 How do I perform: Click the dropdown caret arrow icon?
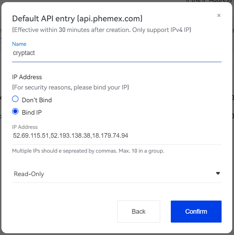pyautogui.click(x=218, y=173)
